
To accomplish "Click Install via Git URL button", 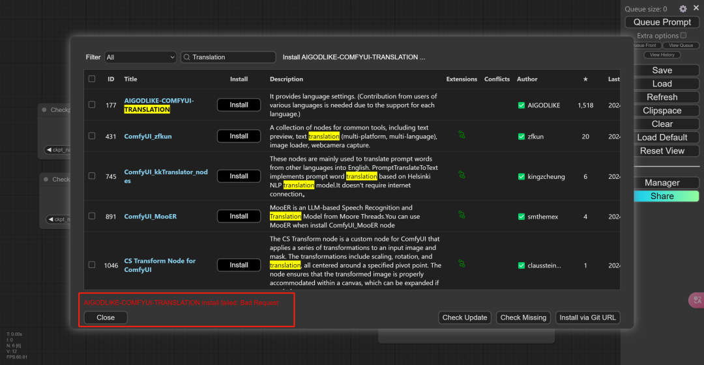I will pyautogui.click(x=587, y=318).
